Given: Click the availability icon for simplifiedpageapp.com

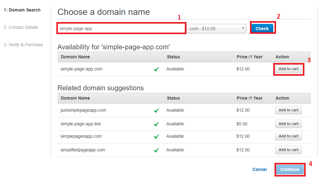Looking at the screenshot, I should [156, 150].
